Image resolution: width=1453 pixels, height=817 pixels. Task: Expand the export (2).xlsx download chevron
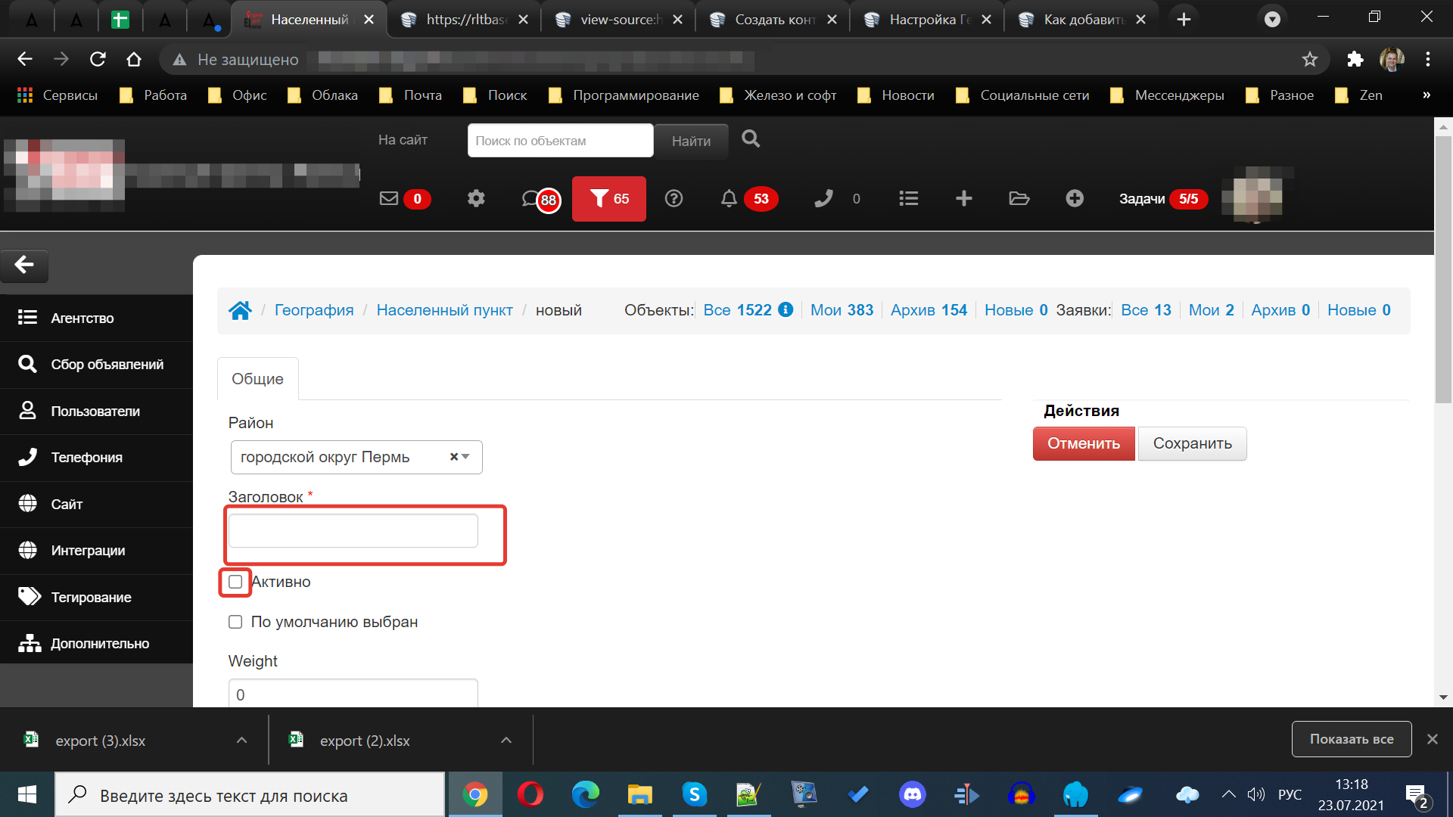506,741
